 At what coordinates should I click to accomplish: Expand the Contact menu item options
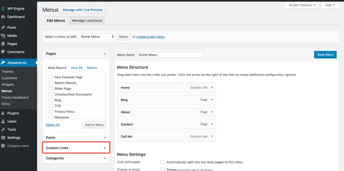(x=212, y=124)
